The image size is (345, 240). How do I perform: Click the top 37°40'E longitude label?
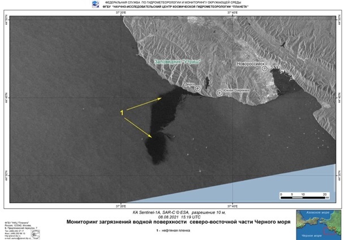click(x=232, y=12)
